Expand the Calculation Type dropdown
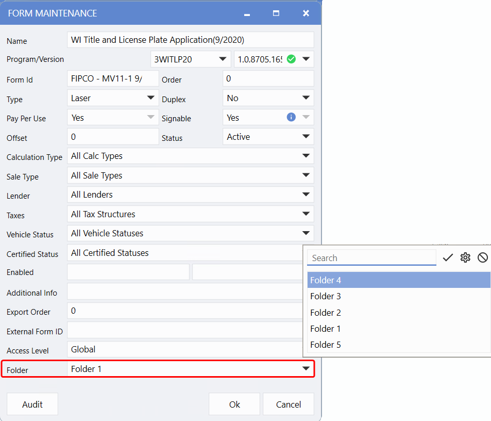 point(306,156)
